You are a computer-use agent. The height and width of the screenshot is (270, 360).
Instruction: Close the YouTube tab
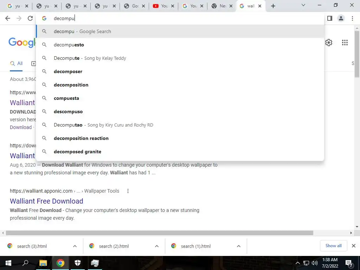click(x=172, y=6)
